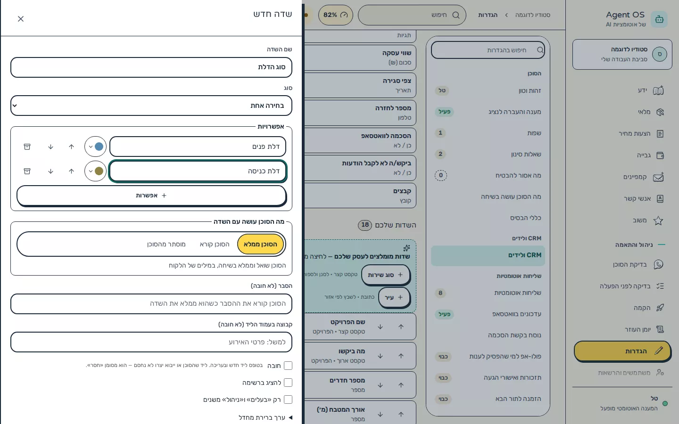Edit the שם השדה name field

151,67
